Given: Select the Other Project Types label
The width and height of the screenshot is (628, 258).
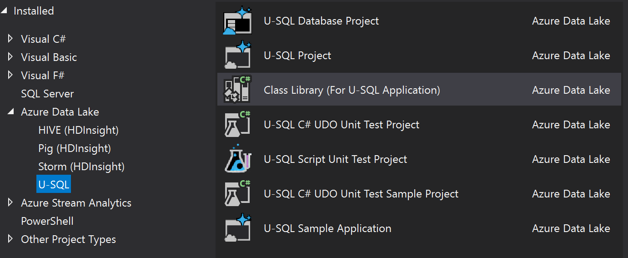Looking at the screenshot, I should pos(69,239).
